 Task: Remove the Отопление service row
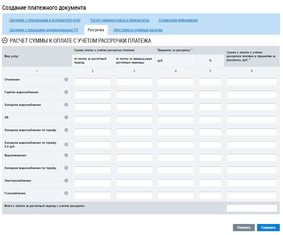coord(66,80)
